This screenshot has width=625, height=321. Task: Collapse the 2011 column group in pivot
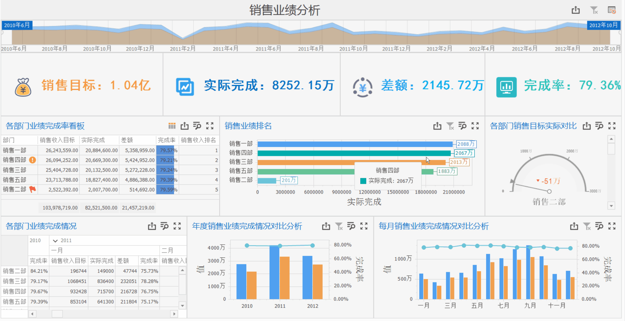55,241
